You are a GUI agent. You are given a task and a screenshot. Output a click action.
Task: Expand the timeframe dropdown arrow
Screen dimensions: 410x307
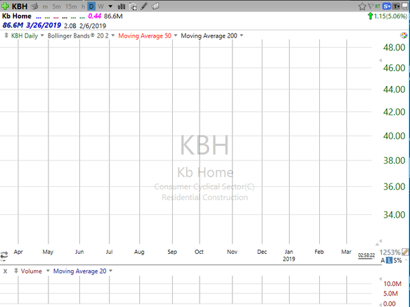[x=111, y=6]
